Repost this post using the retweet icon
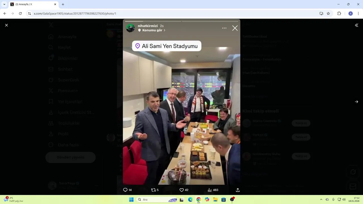 tap(153, 190)
